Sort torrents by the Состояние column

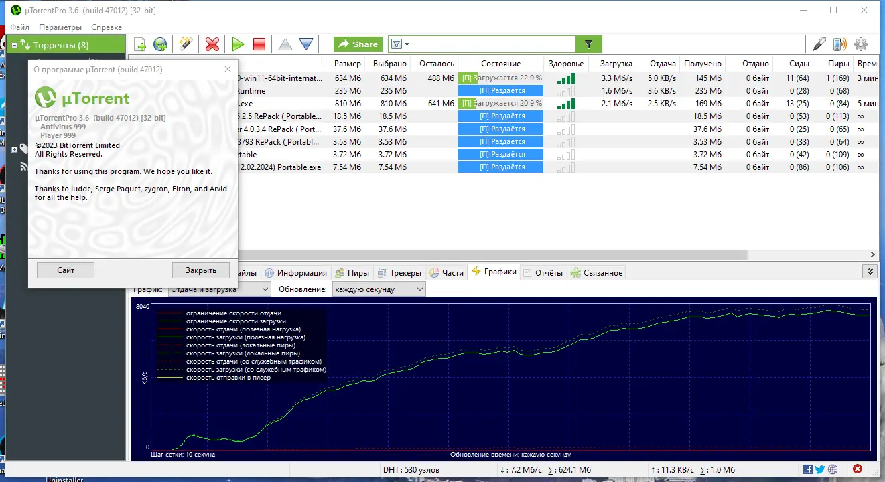pos(500,64)
